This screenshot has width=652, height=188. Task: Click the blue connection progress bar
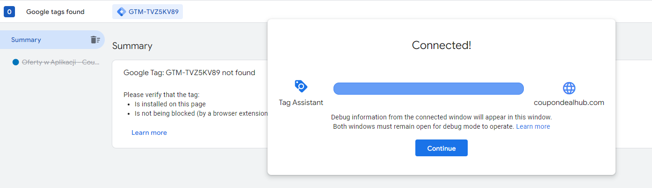coord(428,88)
